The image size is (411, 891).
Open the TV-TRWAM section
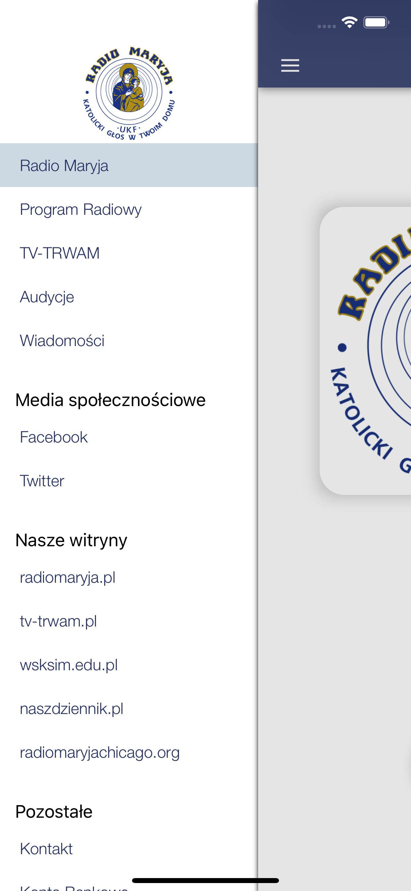129,253
